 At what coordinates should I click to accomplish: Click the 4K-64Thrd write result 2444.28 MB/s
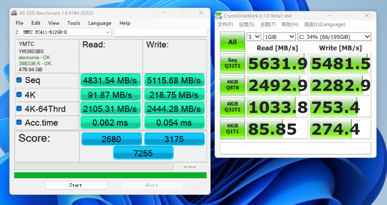(174, 109)
